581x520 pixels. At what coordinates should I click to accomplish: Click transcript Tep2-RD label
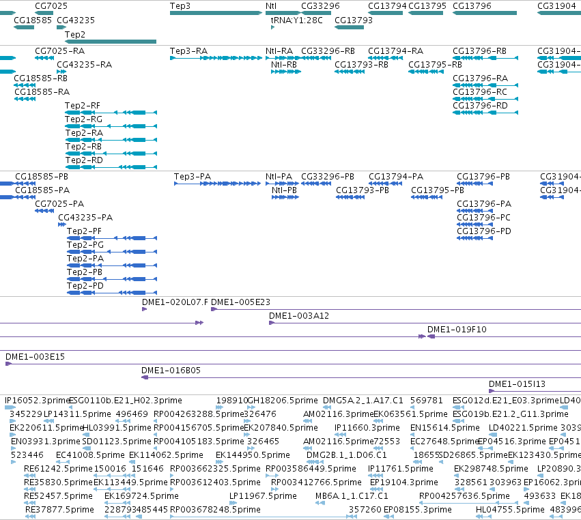[84, 160]
